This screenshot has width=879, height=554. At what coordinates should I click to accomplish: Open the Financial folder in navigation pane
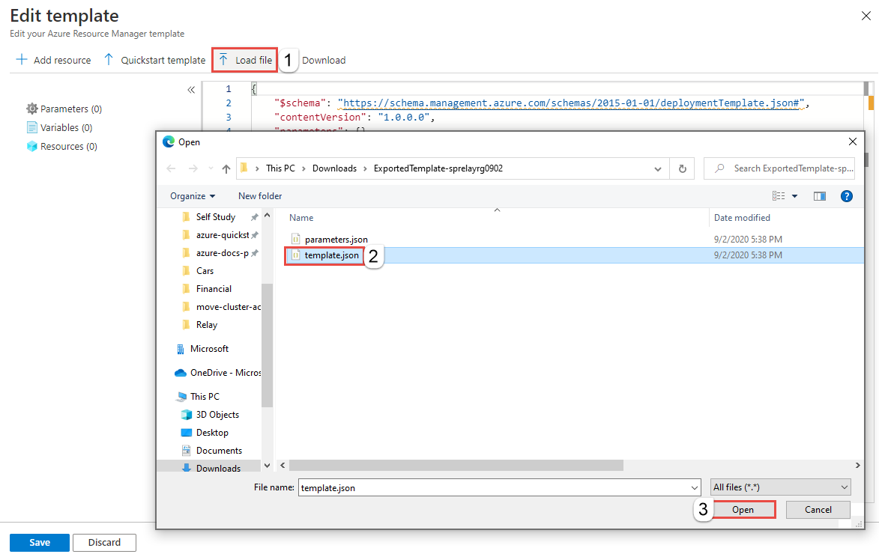(214, 288)
